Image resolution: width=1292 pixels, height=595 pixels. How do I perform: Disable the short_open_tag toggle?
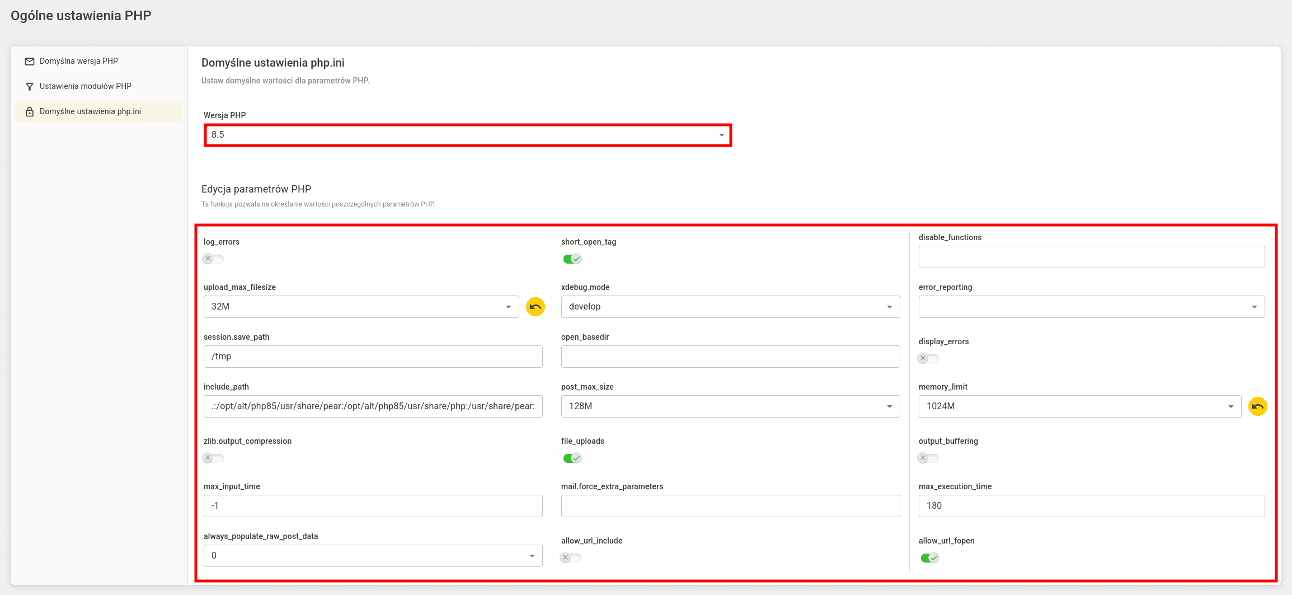(x=572, y=259)
